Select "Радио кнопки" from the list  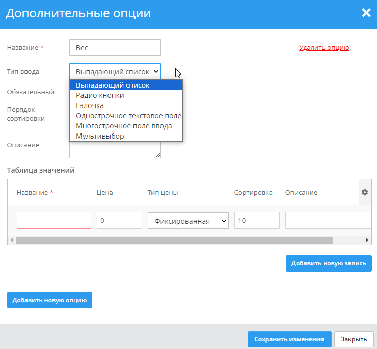(100, 95)
